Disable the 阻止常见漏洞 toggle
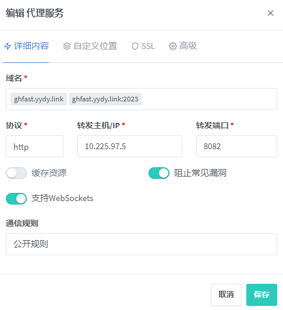This screenshot has width=283, height=310. point(159,173)
